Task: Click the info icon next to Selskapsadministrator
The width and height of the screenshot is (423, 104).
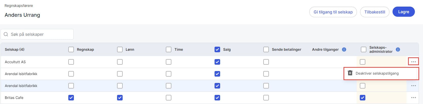Action: click(x=398, y=49)
